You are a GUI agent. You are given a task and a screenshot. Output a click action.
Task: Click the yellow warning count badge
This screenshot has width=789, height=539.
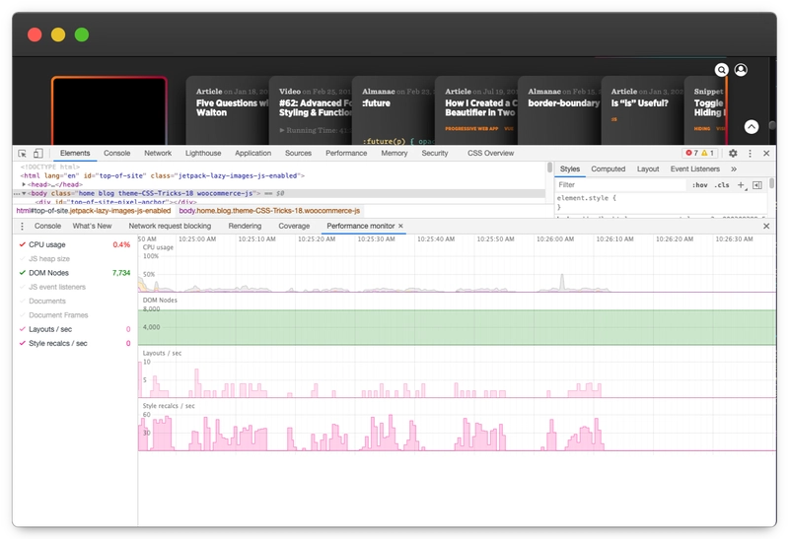(707, 153)
